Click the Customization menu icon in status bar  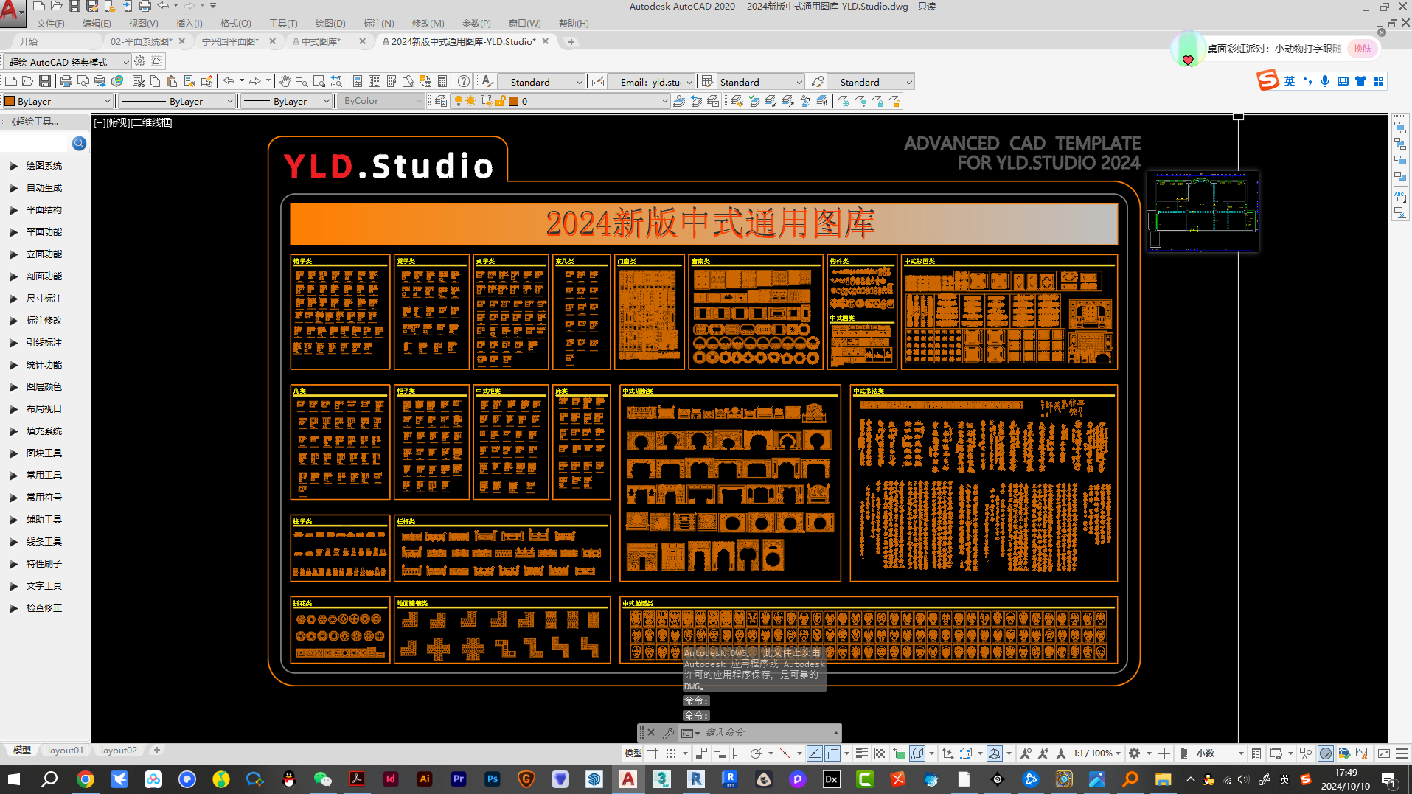(x=1402, y=753)
